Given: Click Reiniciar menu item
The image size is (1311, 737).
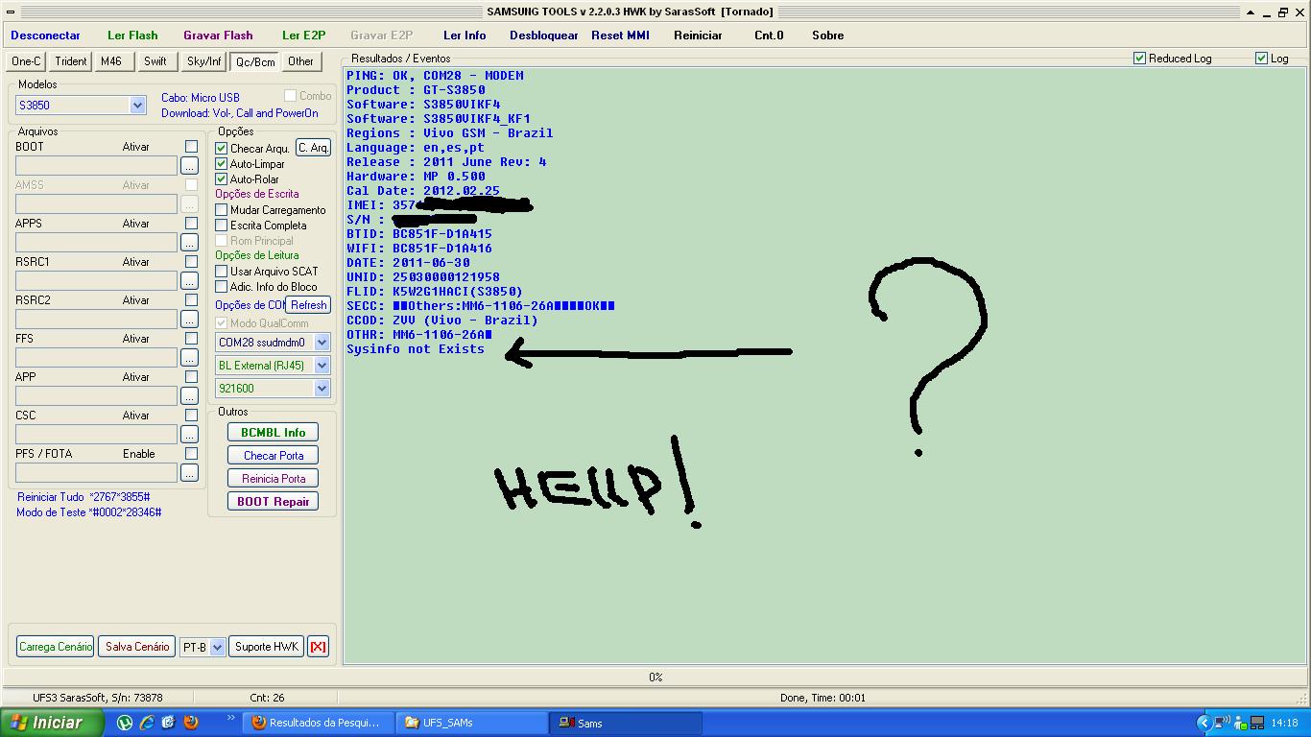Looking at the screenshot, I should pos(698,36).
